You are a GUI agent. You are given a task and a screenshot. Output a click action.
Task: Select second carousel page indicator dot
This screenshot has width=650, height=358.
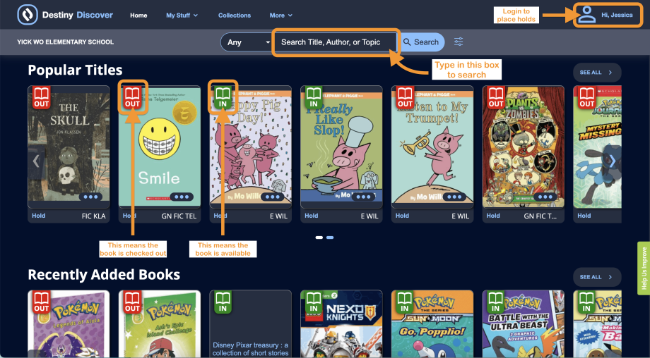pos(330,237)
